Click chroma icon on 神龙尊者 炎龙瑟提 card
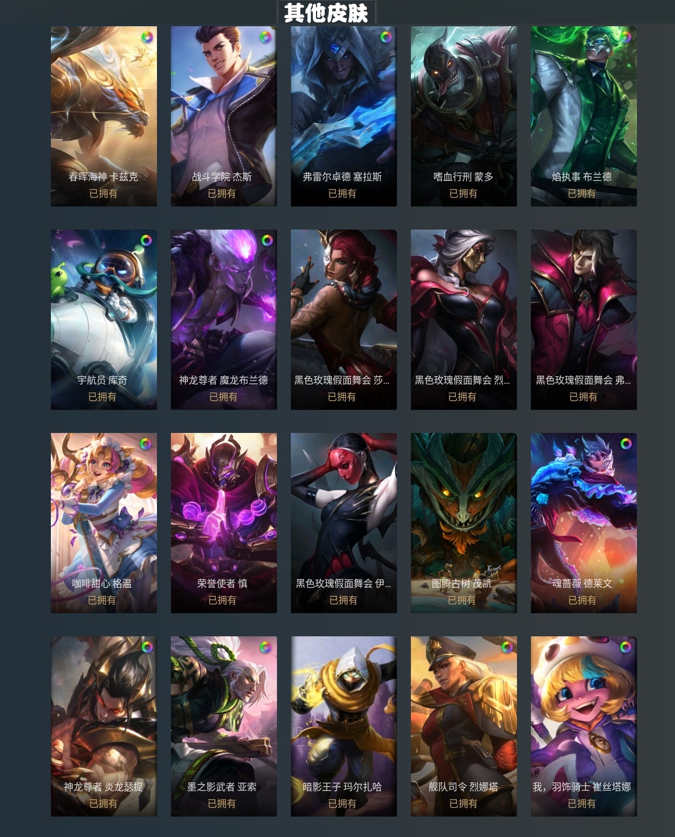Screen dimensions: 675x837 click(x=147, y=647)
